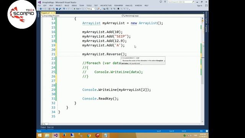The image size is (245, 138).
Task: Open the ANALYZE menu
Action: [129, 5]
